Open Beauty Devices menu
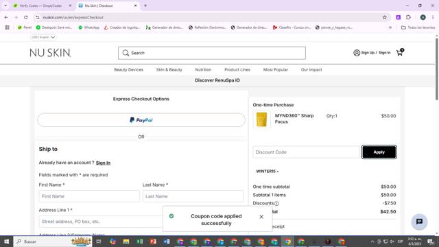This screenshot has height=247, width=439. (128, 70)
